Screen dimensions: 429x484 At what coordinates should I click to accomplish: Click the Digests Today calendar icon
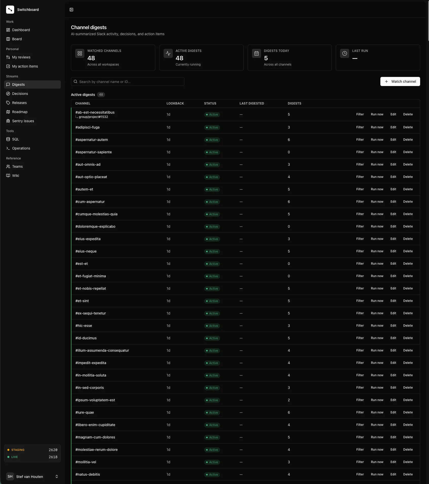pyautogui.click(x=257, y=53)
